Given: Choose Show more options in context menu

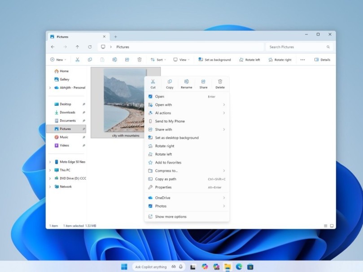Looking at the screenshot, I should (x=171, y=216).
